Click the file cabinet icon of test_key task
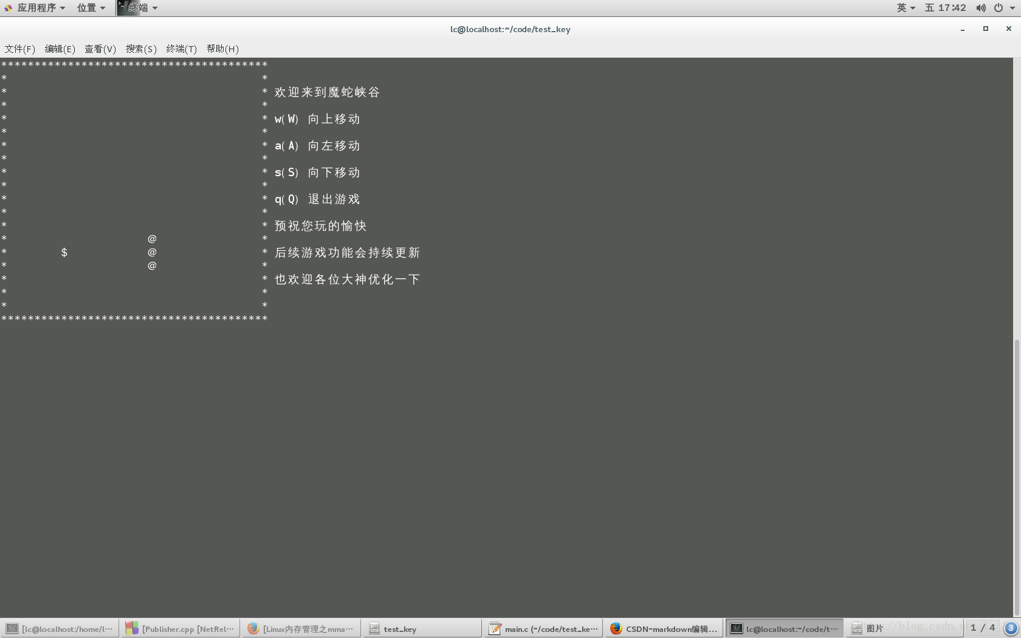Screen dimensions: 1021x638 [x=374, y=628]
